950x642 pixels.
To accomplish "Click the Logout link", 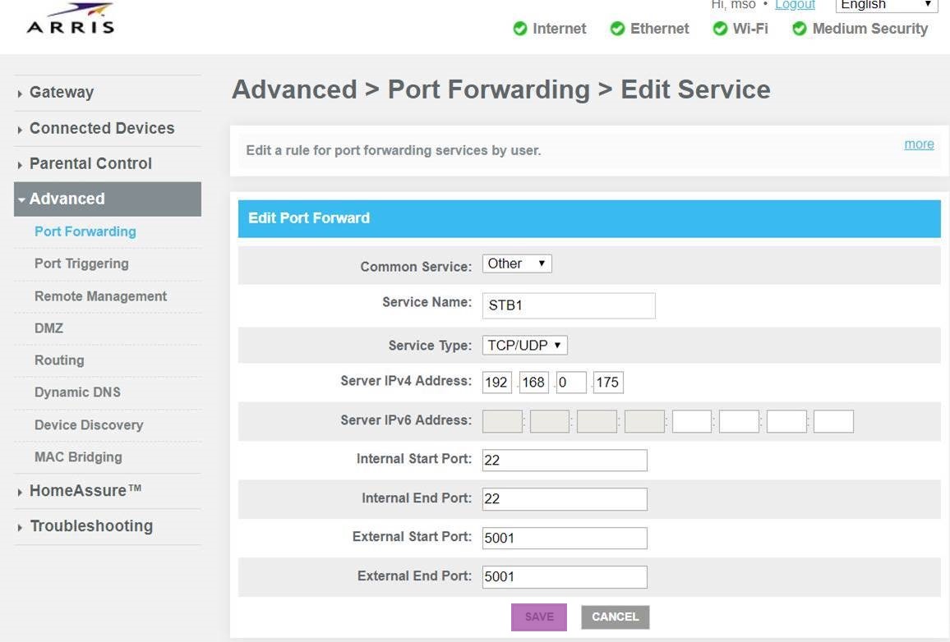I will coord(794,5).
